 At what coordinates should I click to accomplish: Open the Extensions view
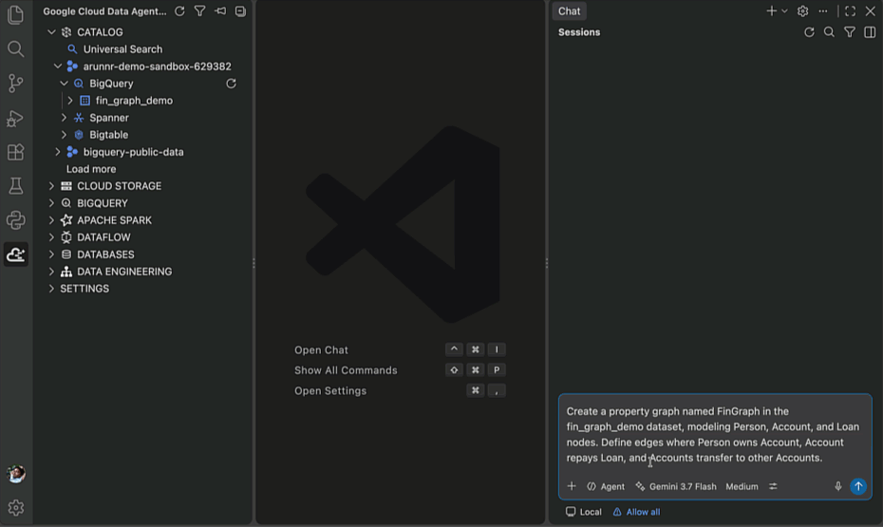16,152
